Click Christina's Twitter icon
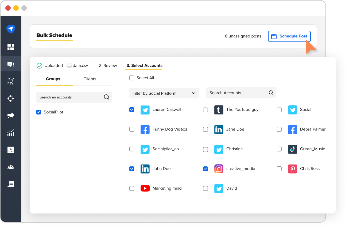Screen dimensions: 349x229 pyautogui.click(x=219, y=149)
